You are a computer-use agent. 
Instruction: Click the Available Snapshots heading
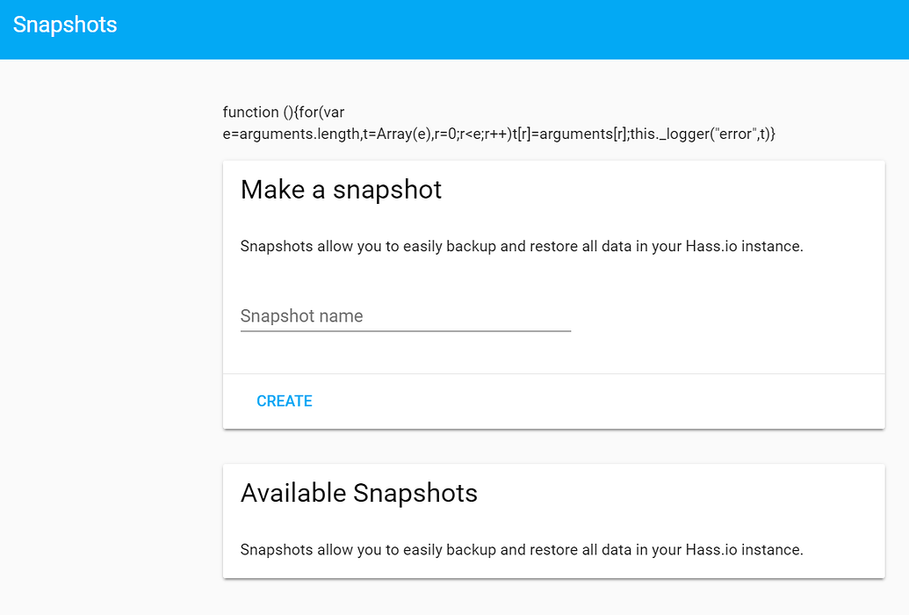pos(359,493)
